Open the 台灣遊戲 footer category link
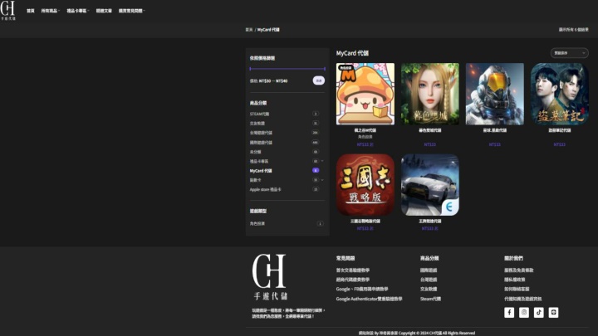 (429, 280)
